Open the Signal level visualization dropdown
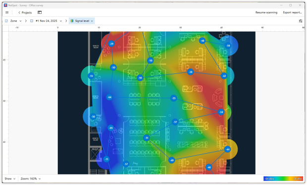Screen dimensions: 307x185 point(82,21)
